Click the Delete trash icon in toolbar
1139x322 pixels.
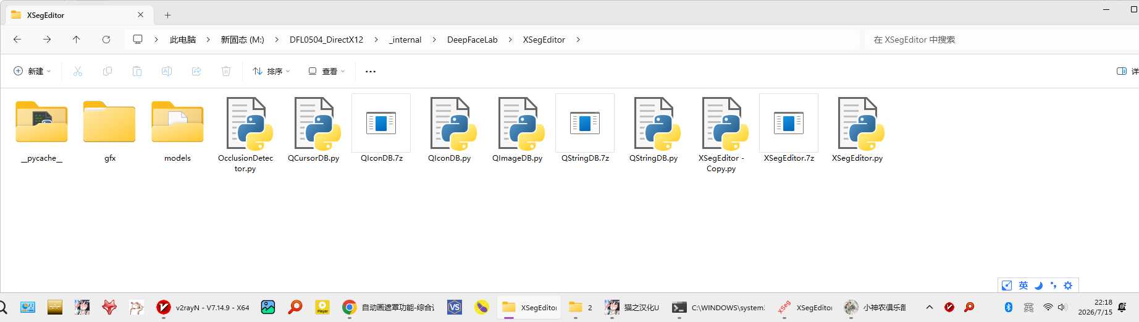point(226,71)
